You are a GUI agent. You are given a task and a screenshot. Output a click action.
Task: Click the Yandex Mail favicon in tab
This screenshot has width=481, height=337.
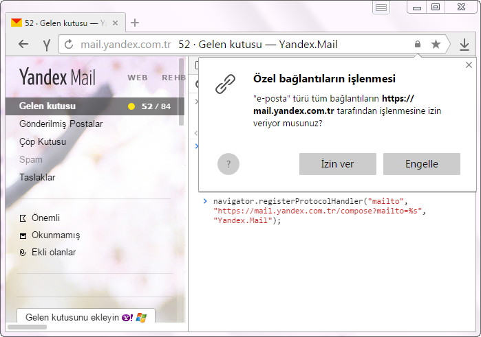17,23
